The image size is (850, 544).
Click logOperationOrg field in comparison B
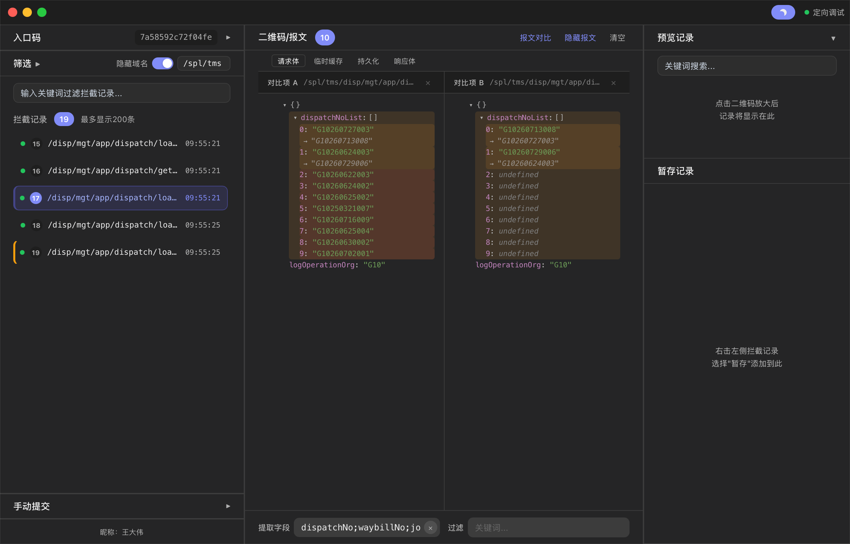(524, 265)
